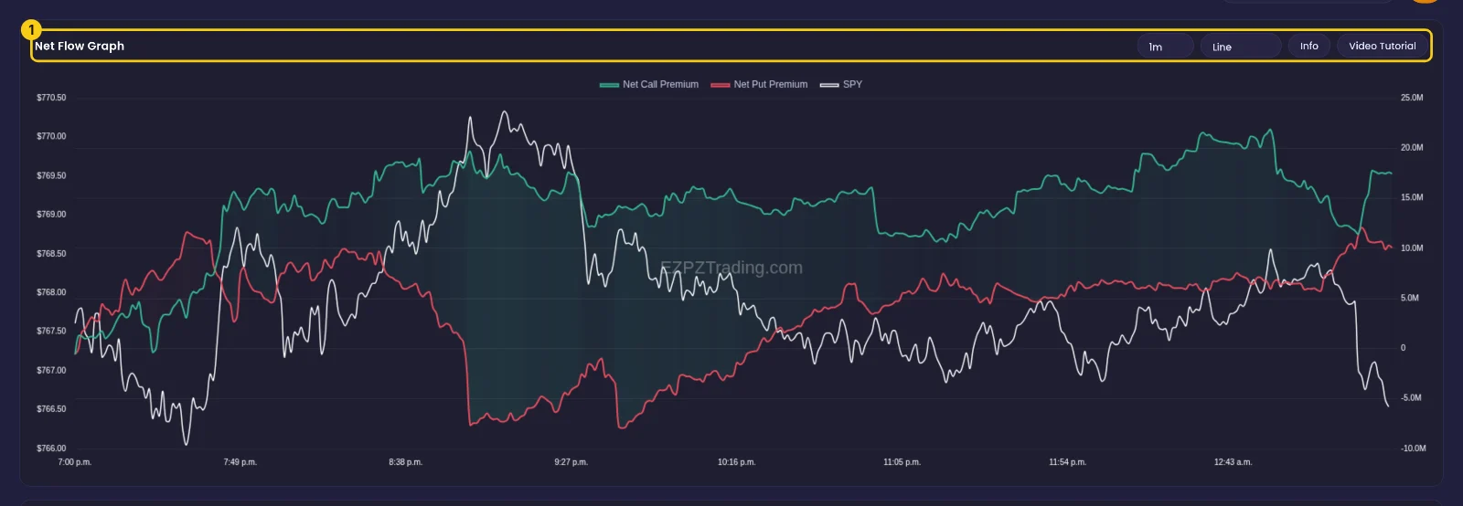Click the $770.50 price axis label
Viewport: 1463px width, 506px height.
click(x=51, y=98)
